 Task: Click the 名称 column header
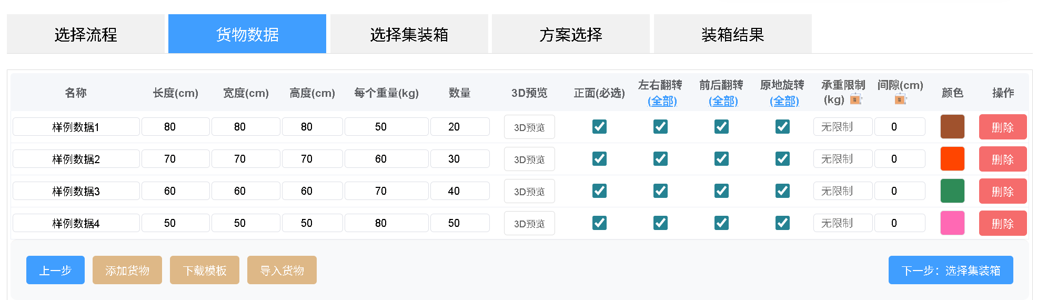(x=76, y=93)
